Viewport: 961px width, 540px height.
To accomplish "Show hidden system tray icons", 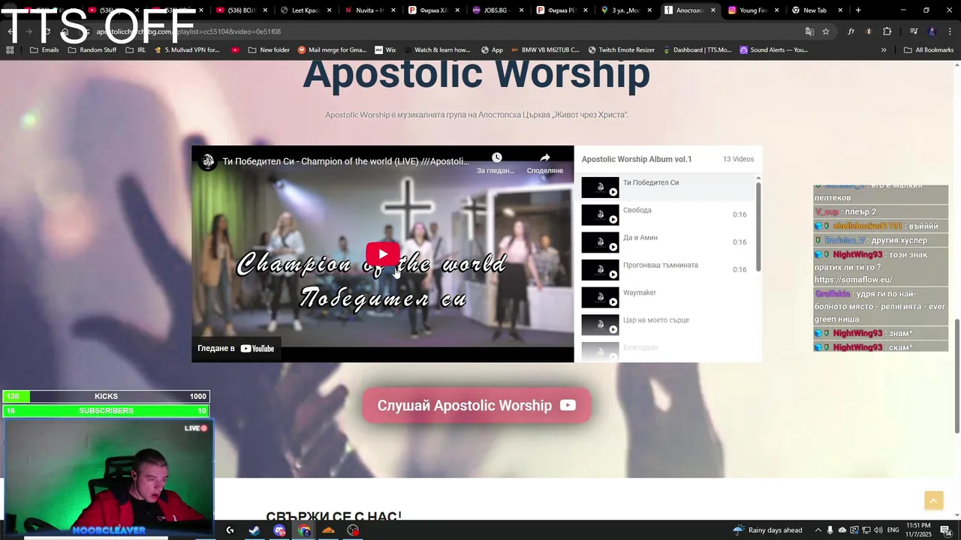I will pyautogui.click(x=818, y=530).
